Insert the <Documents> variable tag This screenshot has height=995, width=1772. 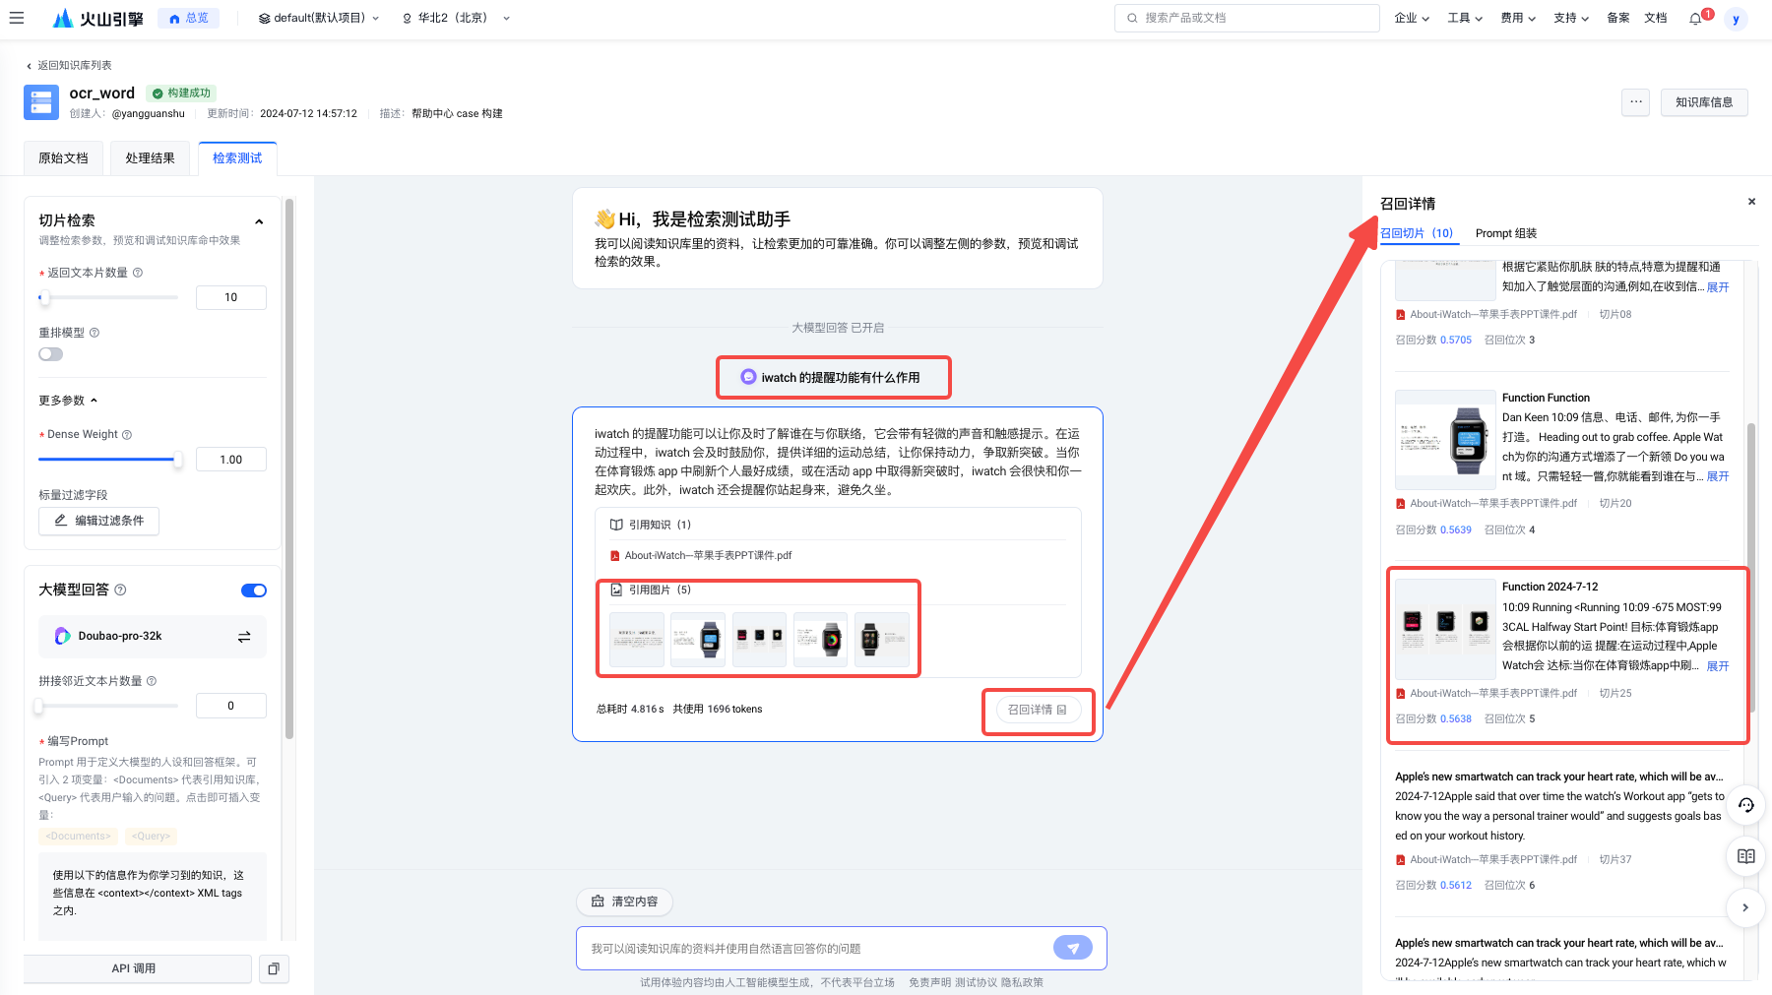pos(78,837)
